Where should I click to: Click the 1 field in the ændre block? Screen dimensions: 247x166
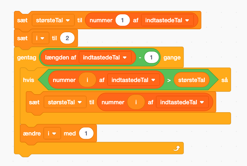point(86,133)
